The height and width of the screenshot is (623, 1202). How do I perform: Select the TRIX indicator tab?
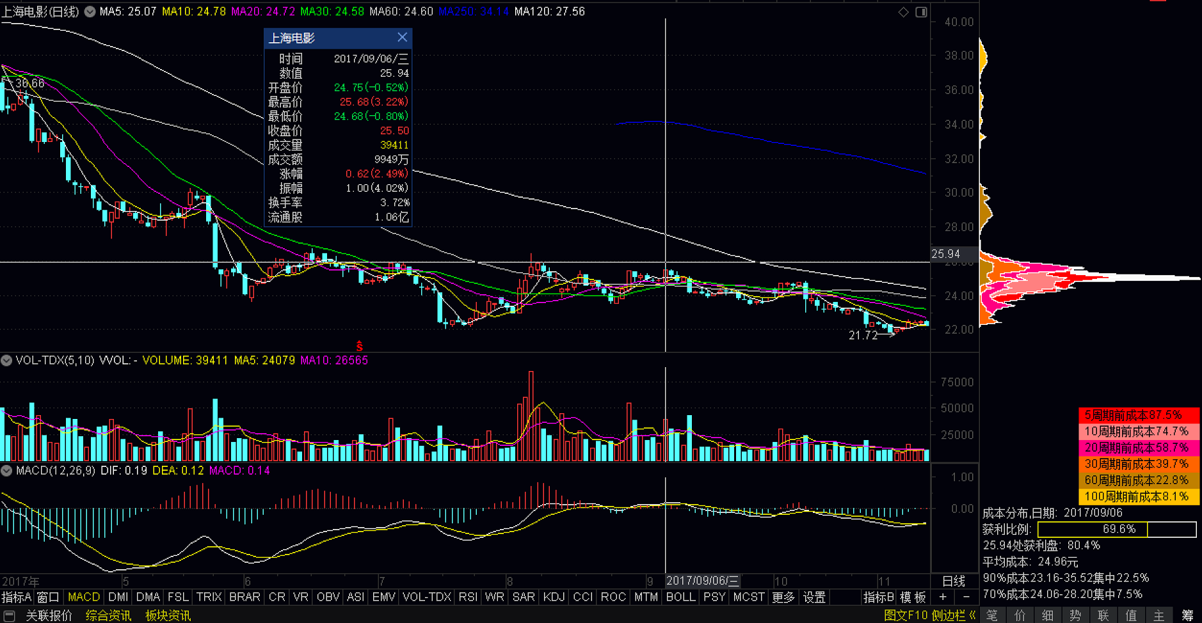(209, 597)
